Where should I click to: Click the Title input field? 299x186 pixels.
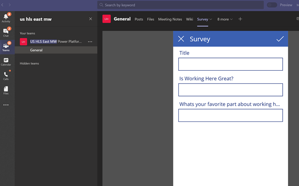[230, 64]
